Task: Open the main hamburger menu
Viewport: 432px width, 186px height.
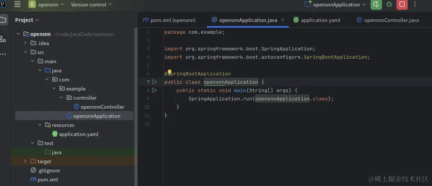Action: click(17, 5)
